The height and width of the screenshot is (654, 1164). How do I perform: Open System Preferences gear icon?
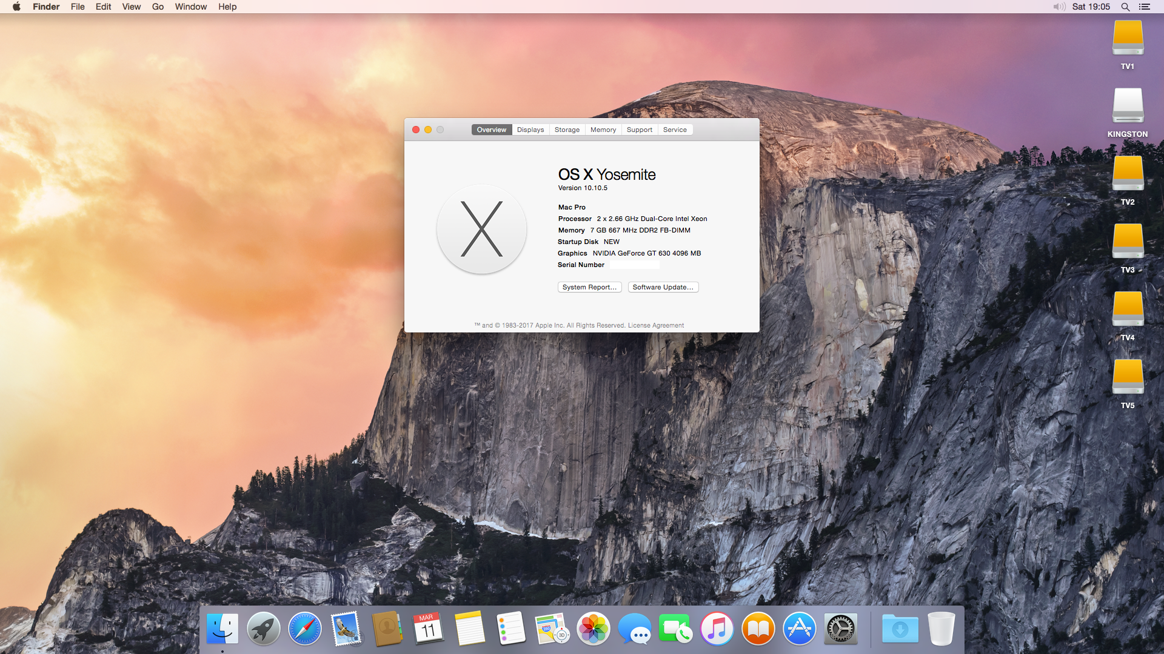[x=840, y=629]
